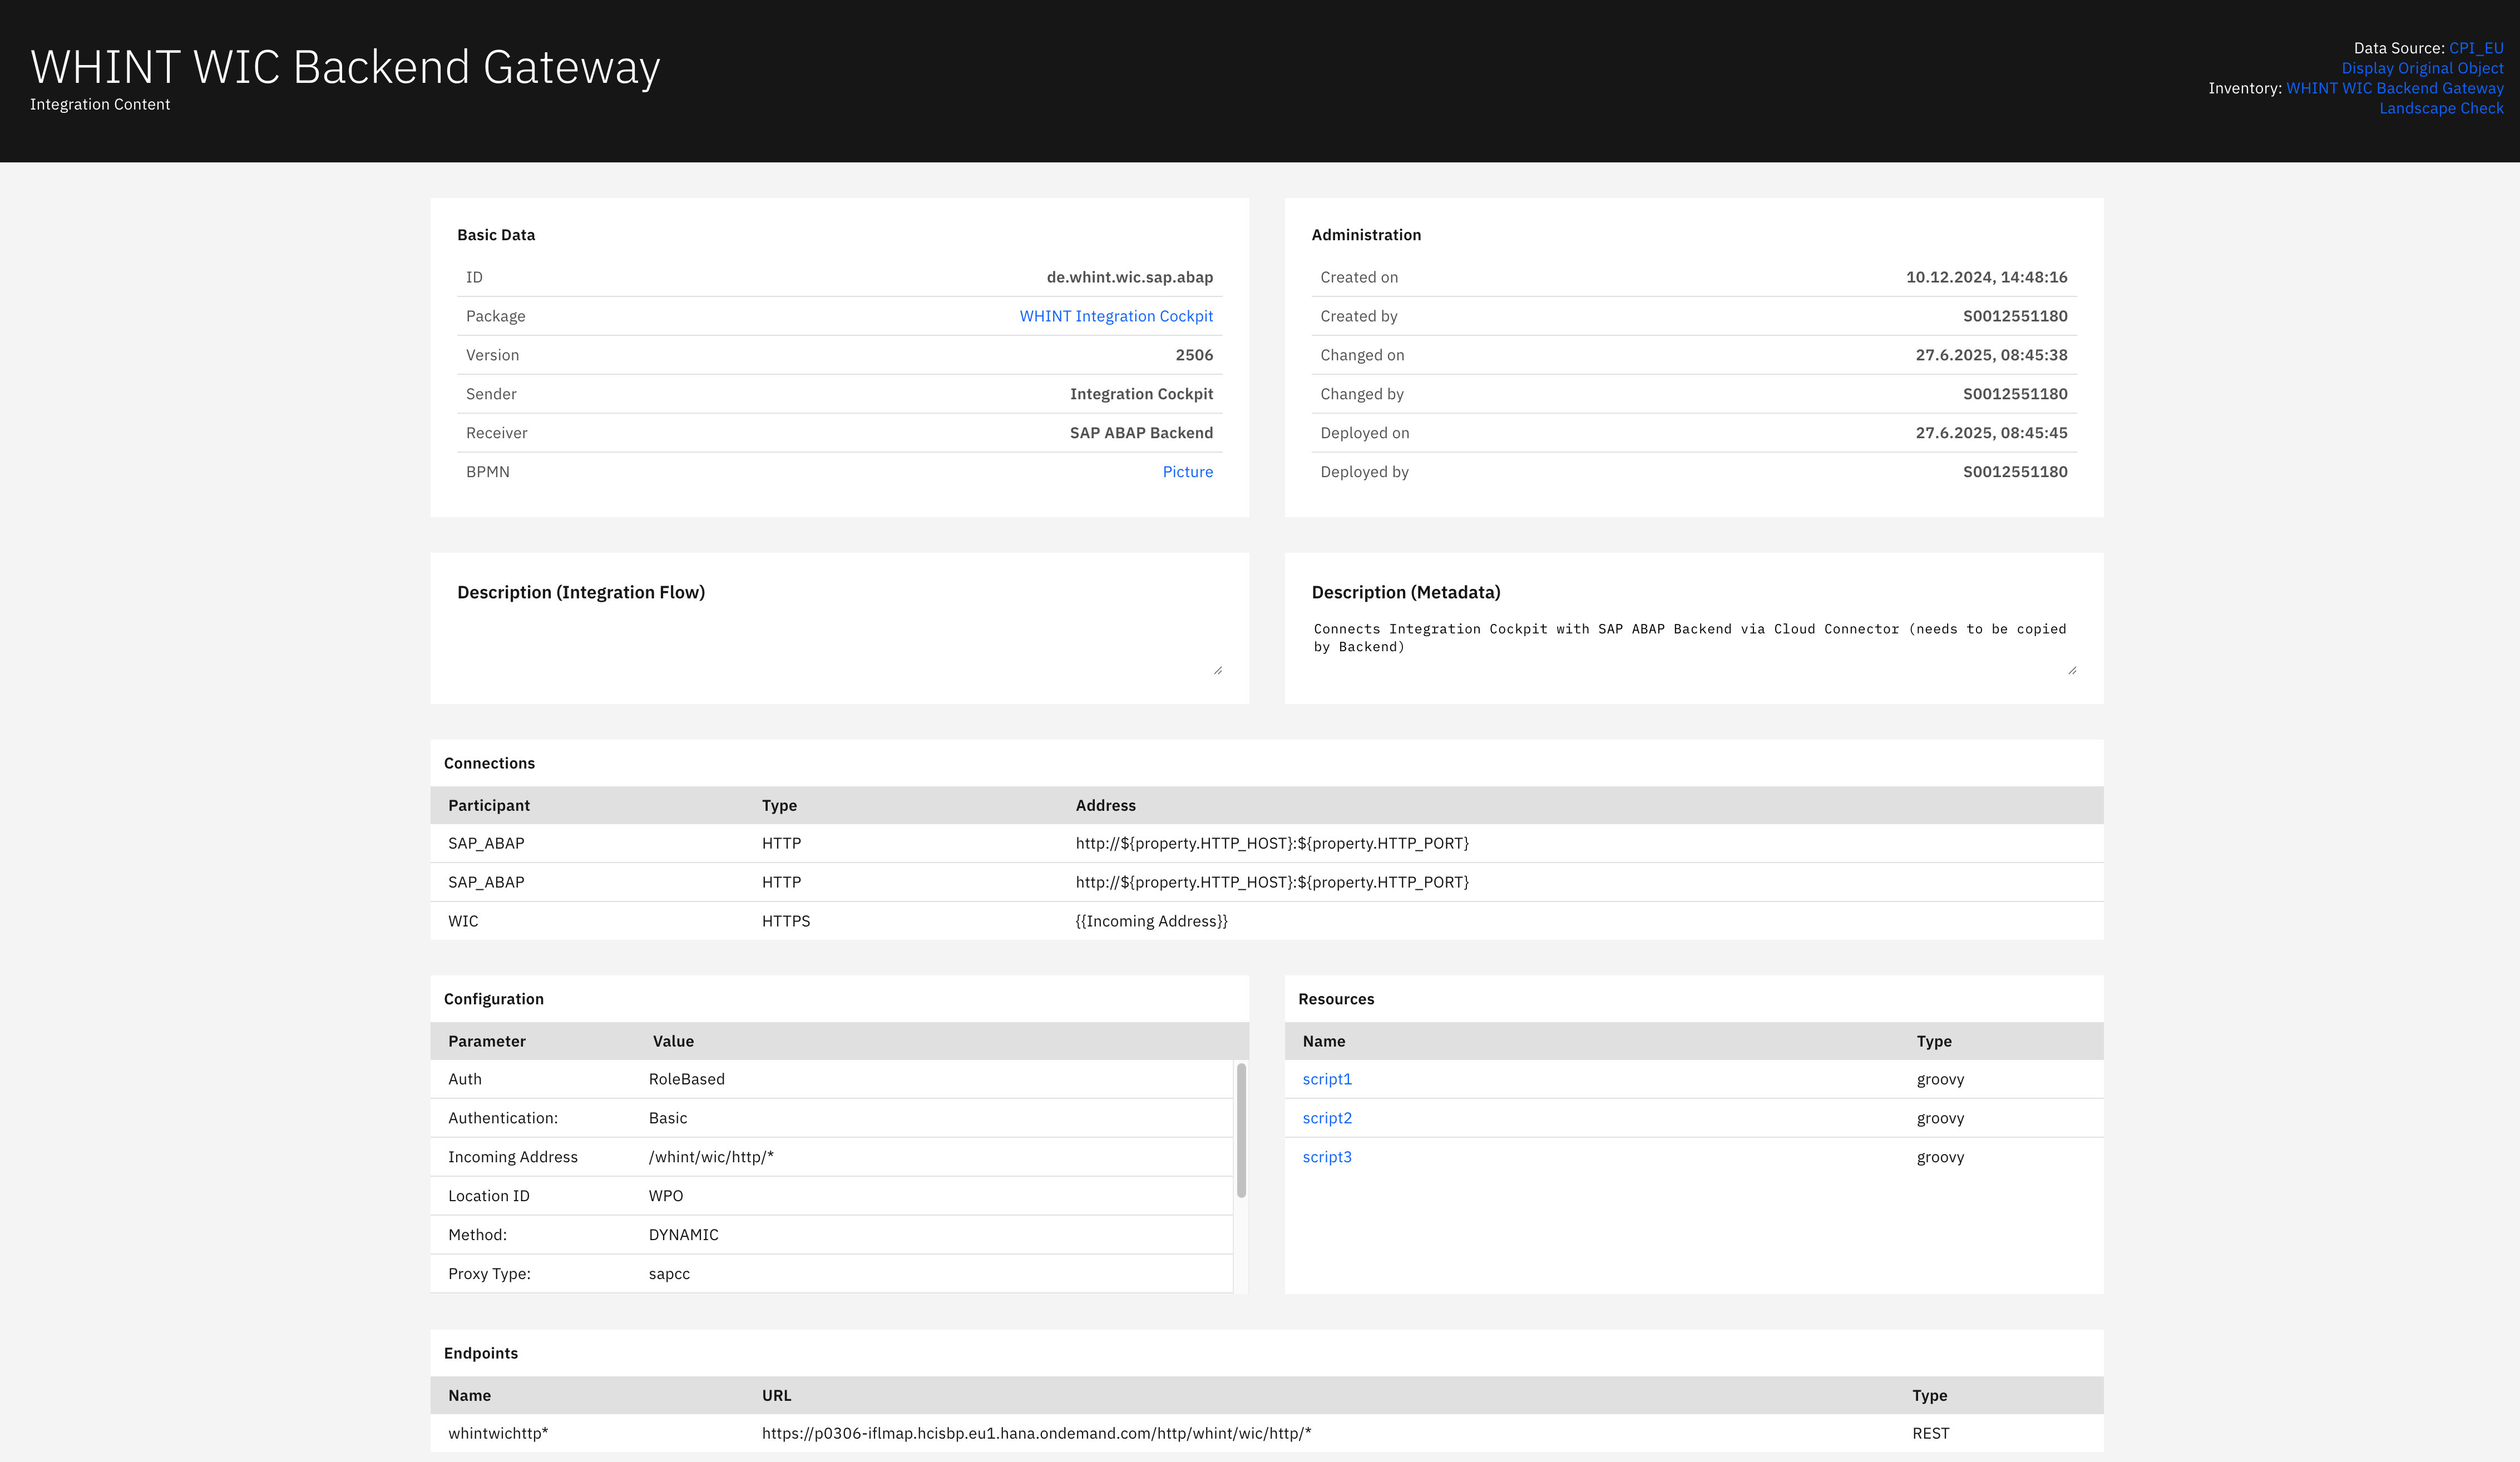Click Location ID value WPO
The height and width of the screenshot is (1462, 2520).
(666, 1196)
